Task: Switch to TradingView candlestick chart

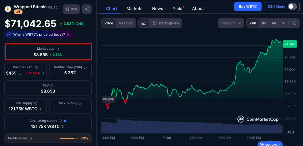Action: point(166,23)
